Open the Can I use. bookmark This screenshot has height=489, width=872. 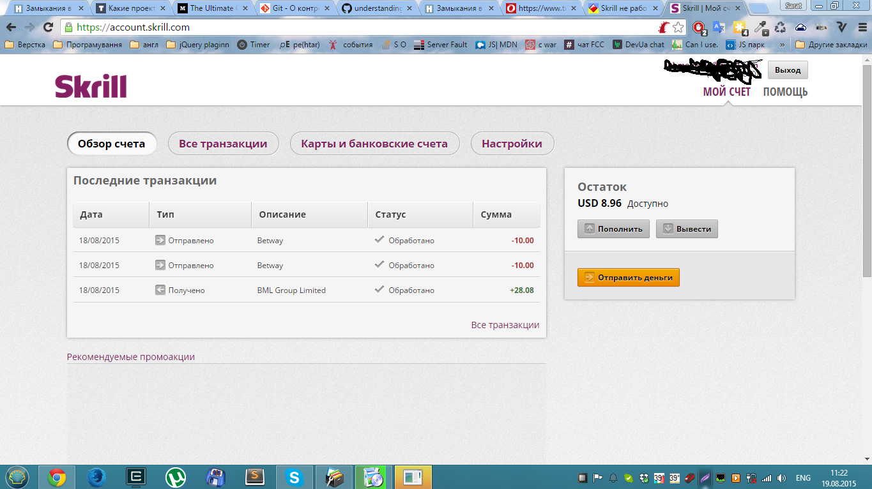coord(696,45)
